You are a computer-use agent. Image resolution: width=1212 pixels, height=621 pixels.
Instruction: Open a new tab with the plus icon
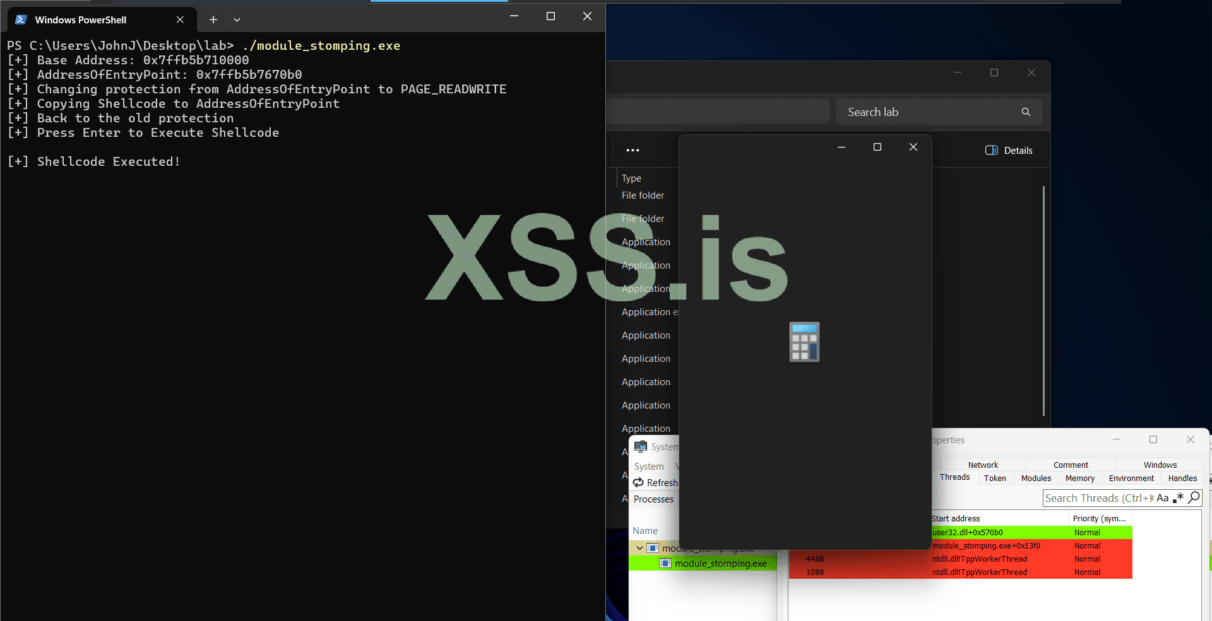point(213,20)
